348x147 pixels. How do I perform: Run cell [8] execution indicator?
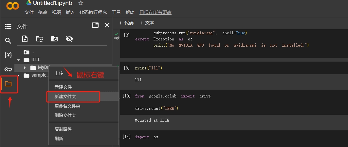pyautogui.click(x=127, y=35)
